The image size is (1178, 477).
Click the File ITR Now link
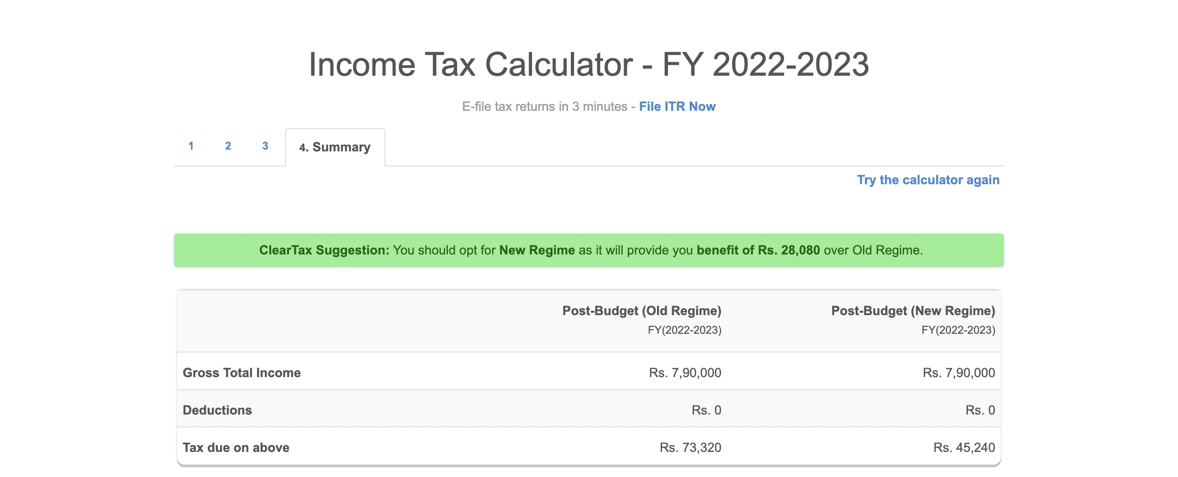pyautogui.click(x=677, y=106)
